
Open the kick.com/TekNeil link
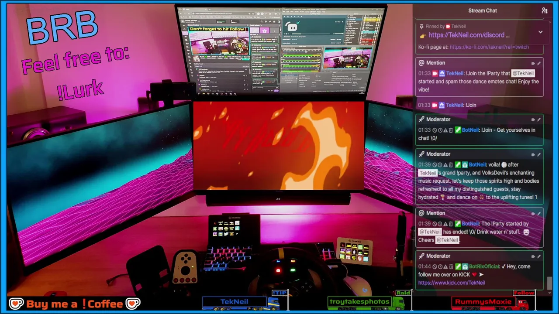point(452,283)
